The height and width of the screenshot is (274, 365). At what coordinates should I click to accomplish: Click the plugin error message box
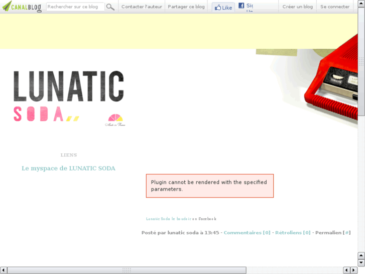click(x=210, y=186)
